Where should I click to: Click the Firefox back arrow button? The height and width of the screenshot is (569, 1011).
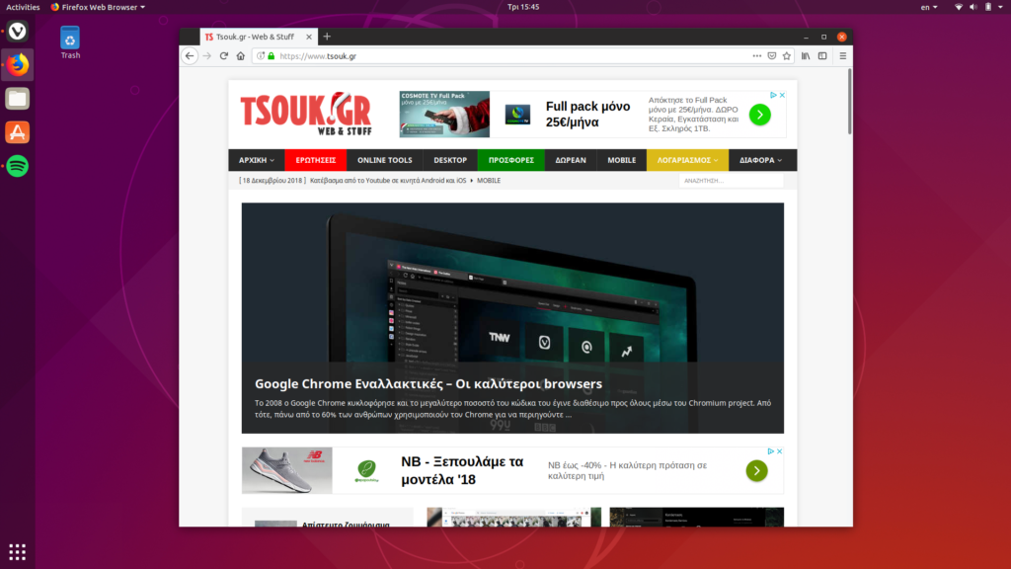pyautogui.click(x=190, y=56)
